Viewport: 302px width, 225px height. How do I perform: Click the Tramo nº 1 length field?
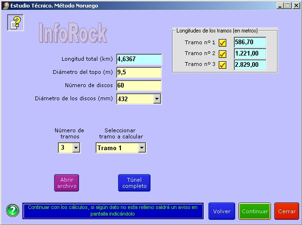(250, 42)
